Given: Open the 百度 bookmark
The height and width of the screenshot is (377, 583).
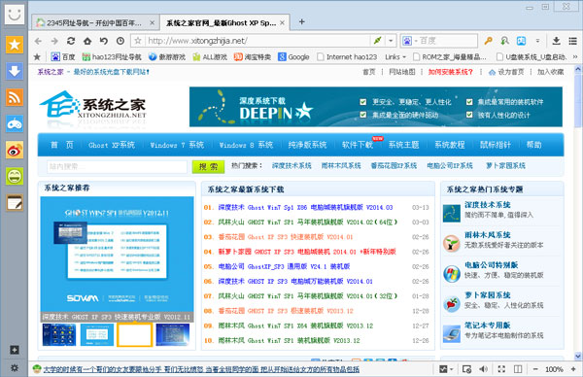Looking at the screenshot, I should (x=63, y=57).
